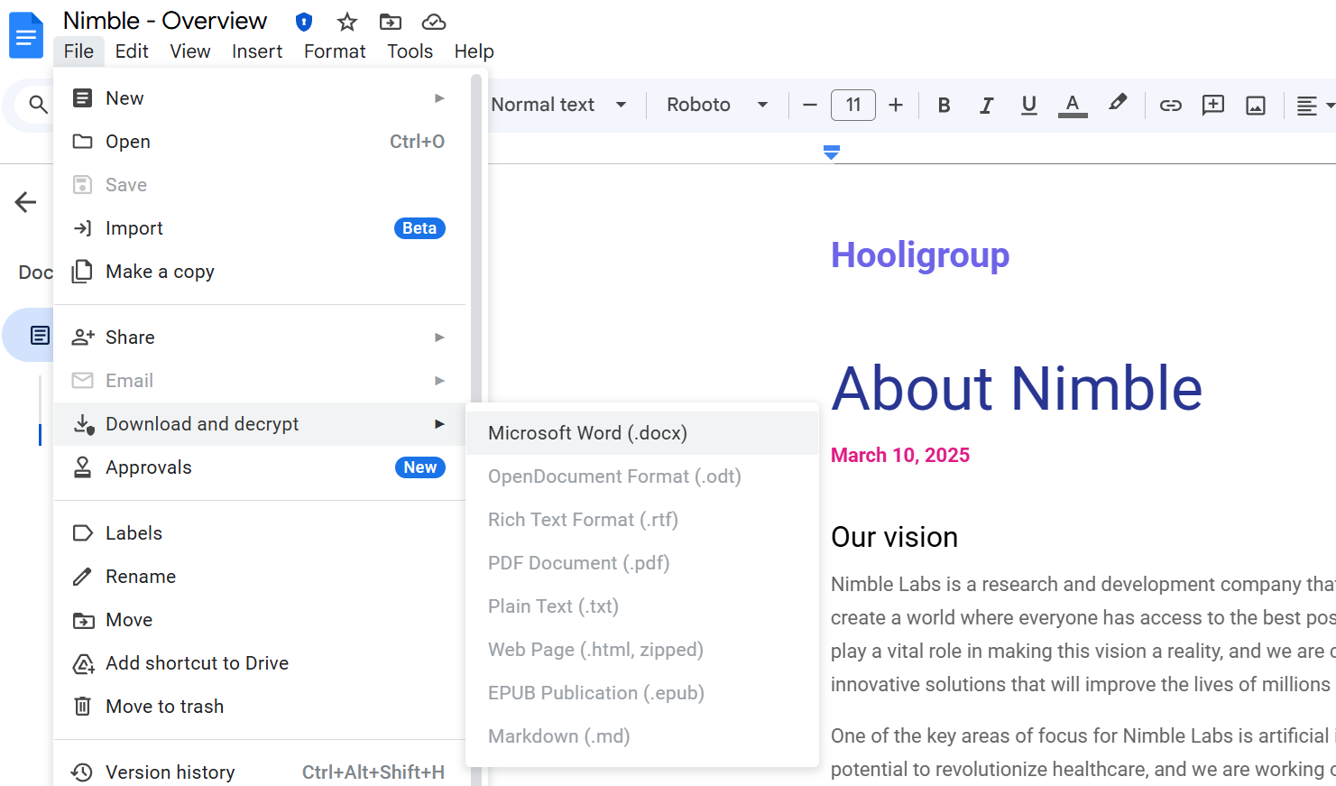Click the Move to trash bin icon
The width and height of the screenshot is (1336, 786).
coord(82,707)
